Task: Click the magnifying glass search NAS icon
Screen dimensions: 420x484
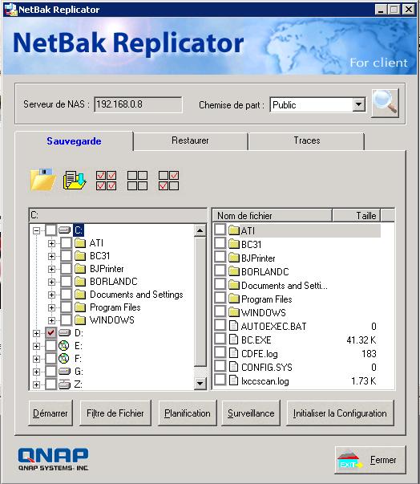Action: point(385,103)
